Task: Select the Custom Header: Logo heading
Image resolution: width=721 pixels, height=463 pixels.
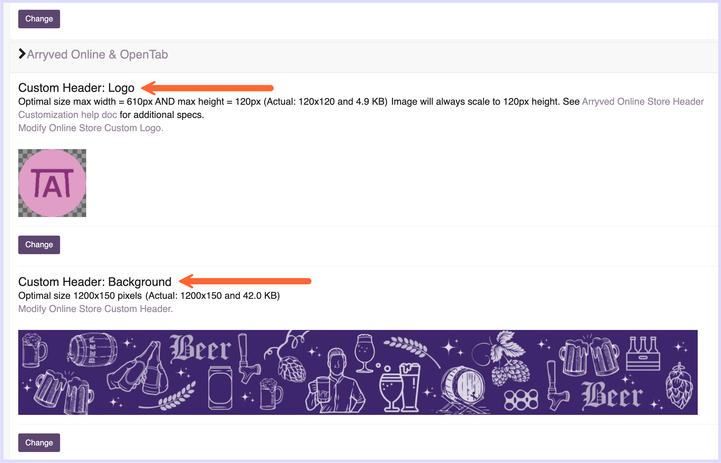Action: [x=76, y=88]
